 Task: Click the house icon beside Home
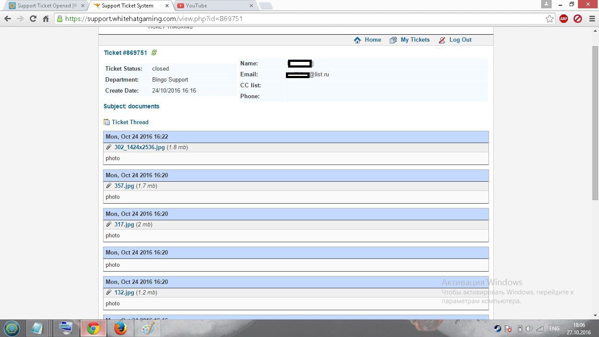coord(357,40)
